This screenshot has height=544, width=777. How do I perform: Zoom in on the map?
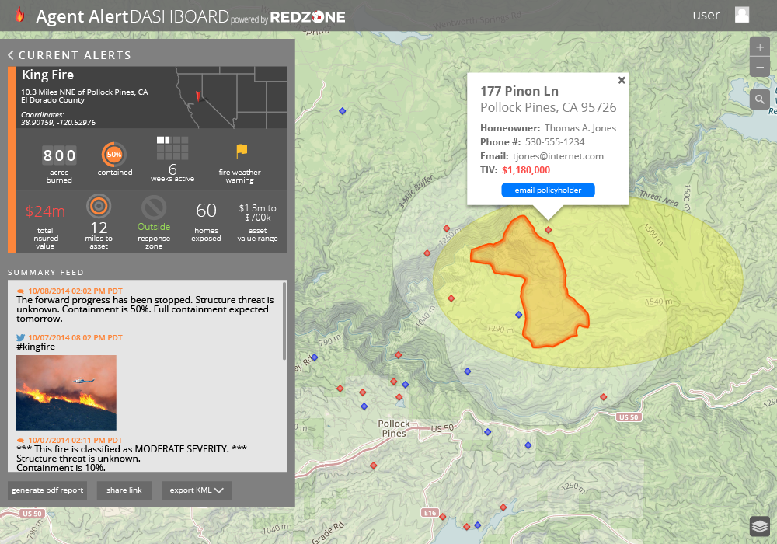[x=760, y=47]
